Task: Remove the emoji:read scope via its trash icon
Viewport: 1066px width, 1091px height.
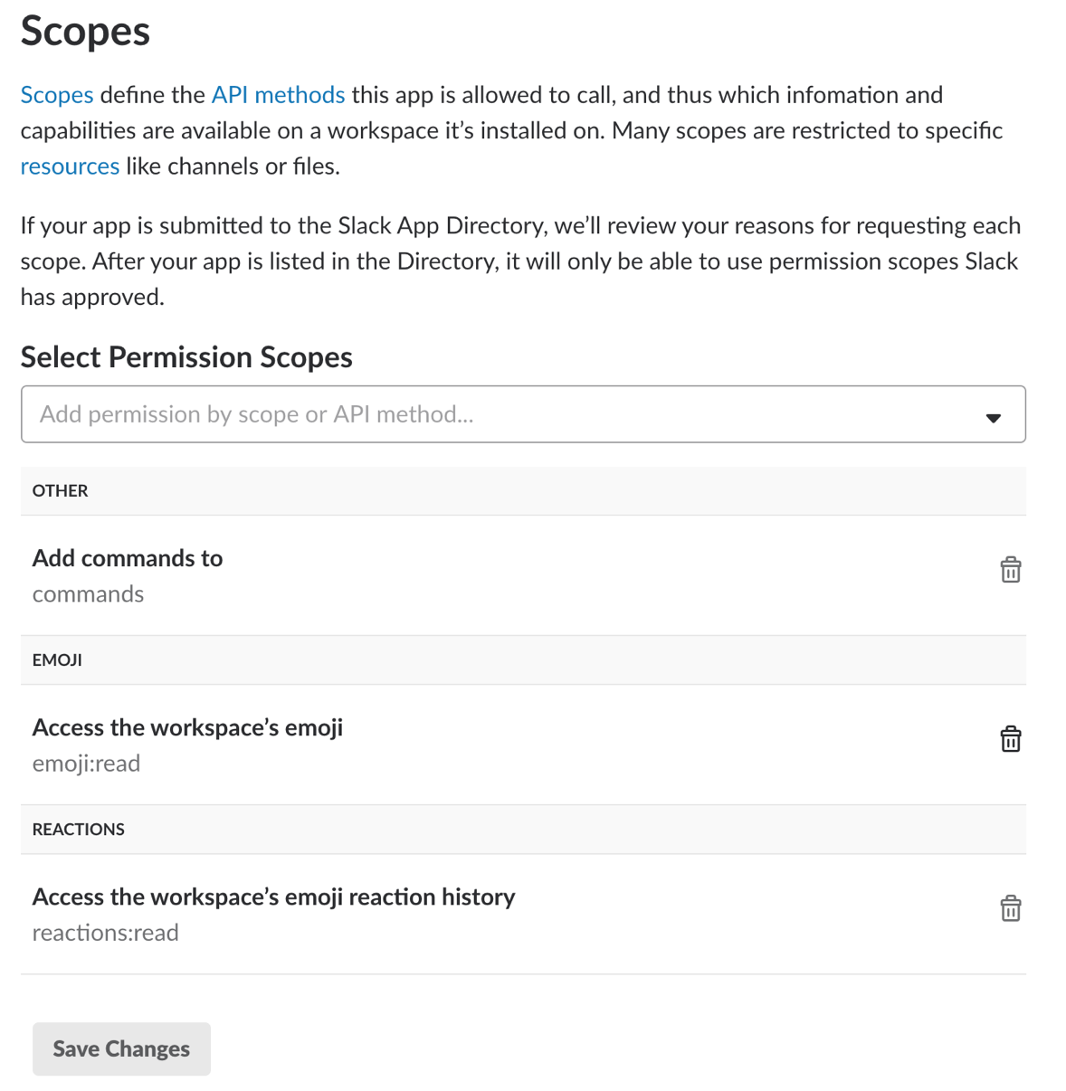Action: coord(1010,739)
